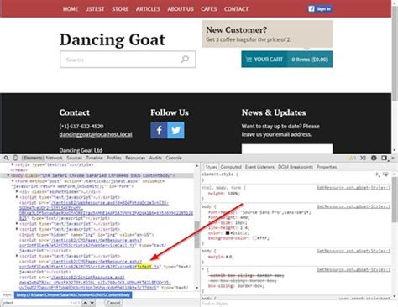Toggle device mode phone icon in DevTools

tap(15, 158)
